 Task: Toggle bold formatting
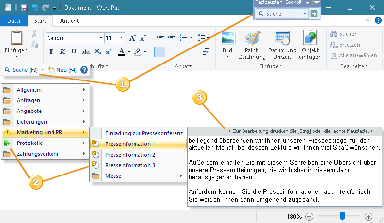[x=51, y=52]
